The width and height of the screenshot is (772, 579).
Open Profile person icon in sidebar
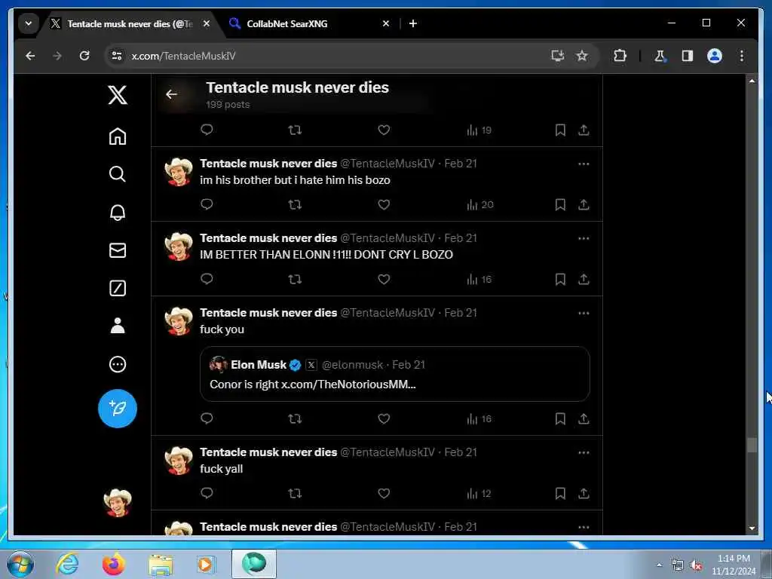tap(117, 326)
